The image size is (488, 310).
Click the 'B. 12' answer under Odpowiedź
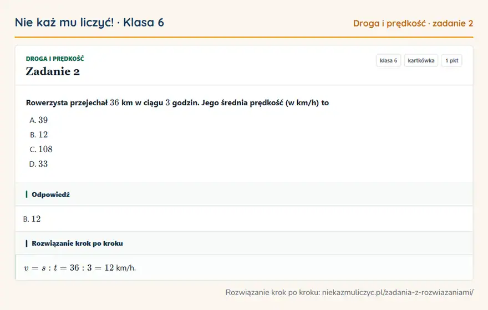click(x=32, y=219)
